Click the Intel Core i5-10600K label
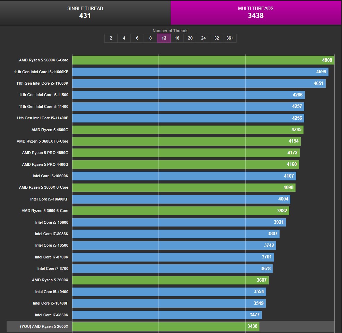342x333 pixels. coord(51,176)
